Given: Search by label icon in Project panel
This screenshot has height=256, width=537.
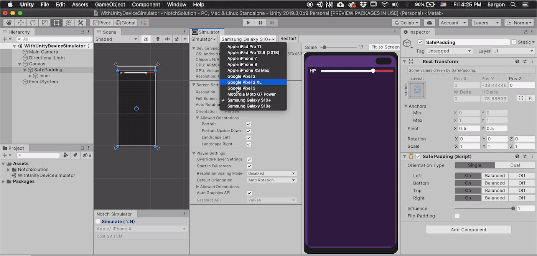Looking at the screenshot, I should coord(75,155).
